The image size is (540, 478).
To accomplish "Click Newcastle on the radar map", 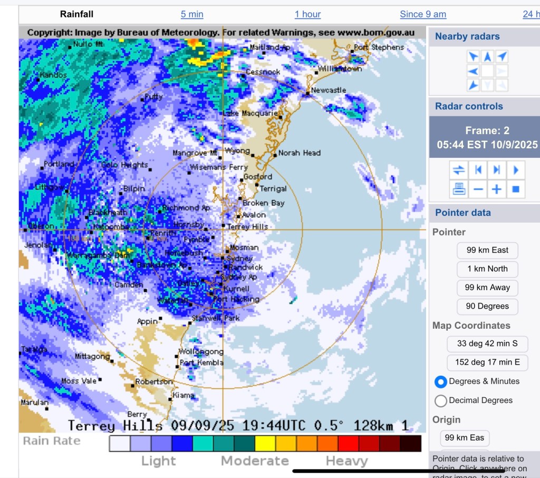I will [308, 94].
